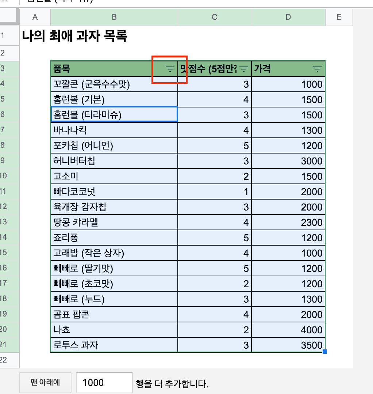This screenshot has width=373, height=394.
Task: Select cell 바나나킥
Action: 114,130
